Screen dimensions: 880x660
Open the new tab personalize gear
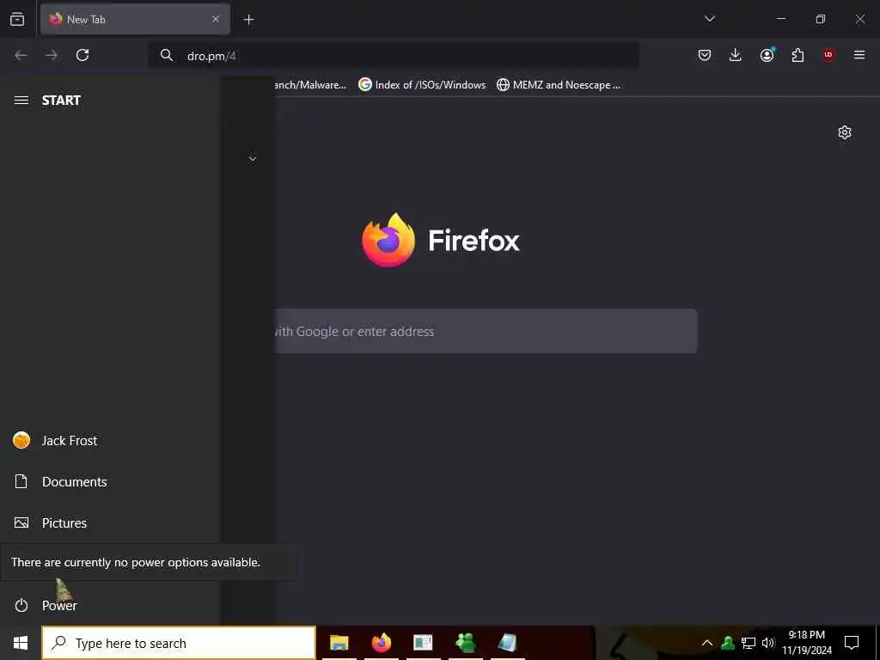845,132
